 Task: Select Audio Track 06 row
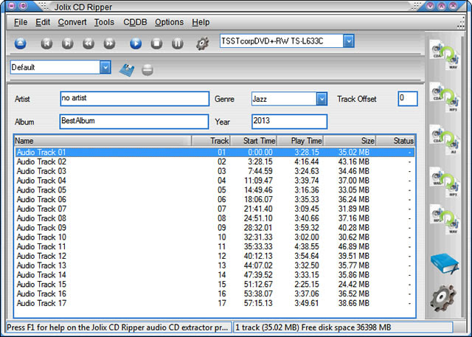click(x=215, y=199)
